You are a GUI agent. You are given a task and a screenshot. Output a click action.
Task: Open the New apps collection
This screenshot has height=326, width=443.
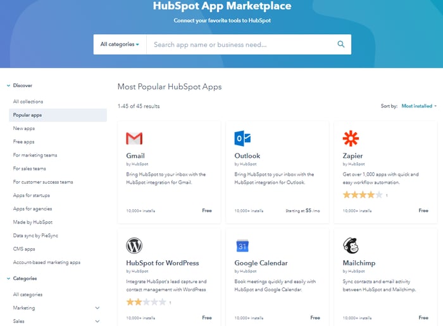[x=24, y=128]
